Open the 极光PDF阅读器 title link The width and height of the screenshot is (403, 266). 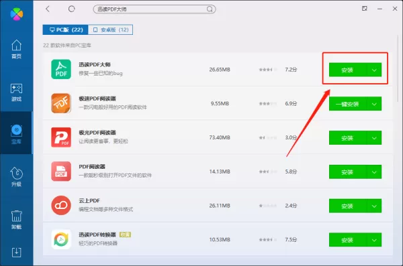[97, 133]
